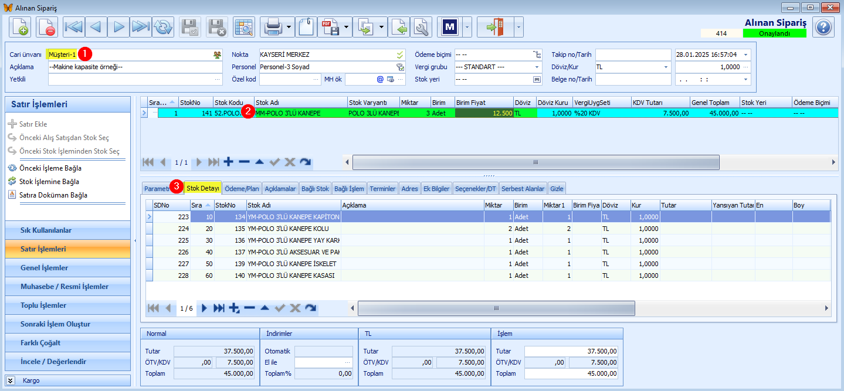Click the Yetkili input field
The width and height of the screenshot is (844, 391).
(x=135, y=79)
